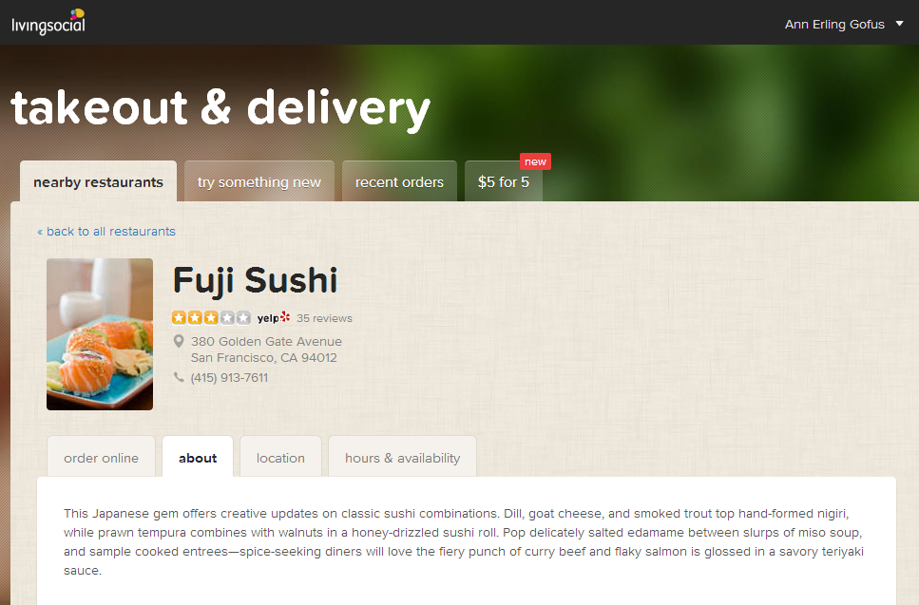Click the (415) 913-7611 phone number
This screenshot has width=919, height=605.
click(x=229, y=378)
